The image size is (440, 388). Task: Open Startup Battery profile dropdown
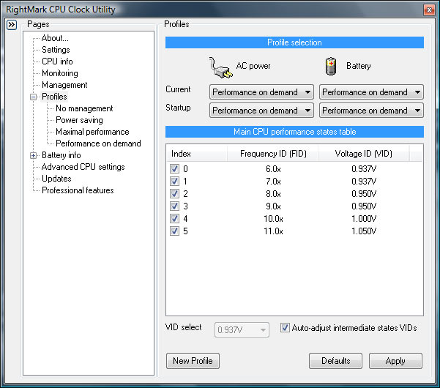[x=371, y=111]
